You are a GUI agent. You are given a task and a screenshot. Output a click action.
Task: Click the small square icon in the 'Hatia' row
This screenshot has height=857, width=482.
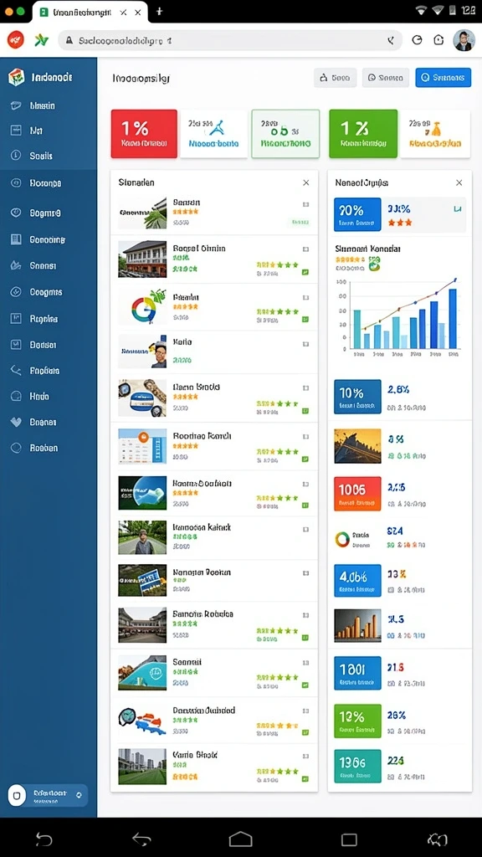point(305,344)
